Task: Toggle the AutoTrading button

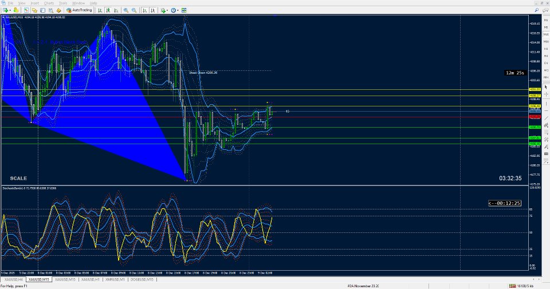Action: (79, 10)
